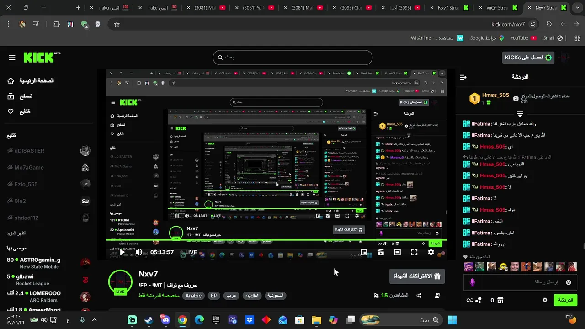Open the Kick hamburger menu
Screen dimensions: 585x329
[x=12, y=58]
